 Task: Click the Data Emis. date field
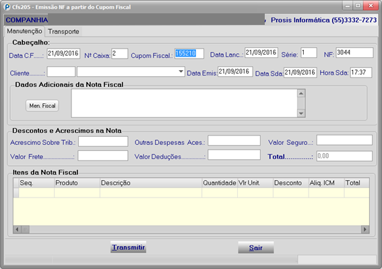coord(235,71)
